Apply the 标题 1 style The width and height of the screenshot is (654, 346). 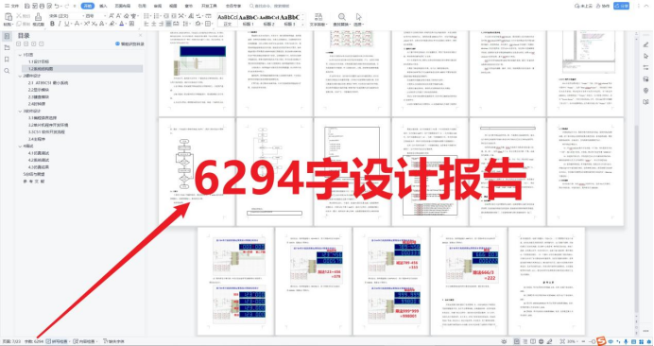(x=248, y=20)
